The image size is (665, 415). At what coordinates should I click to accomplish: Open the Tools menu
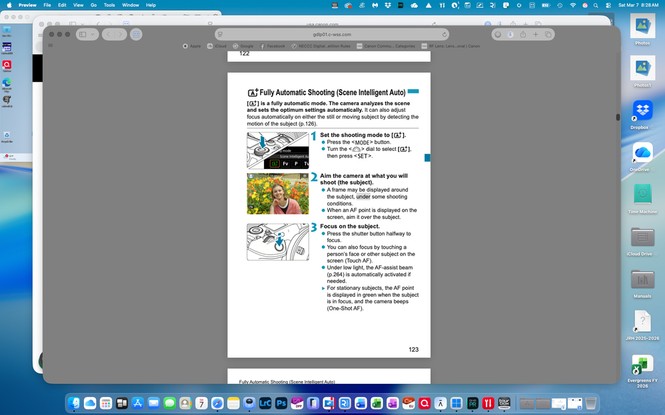[109, 5]
